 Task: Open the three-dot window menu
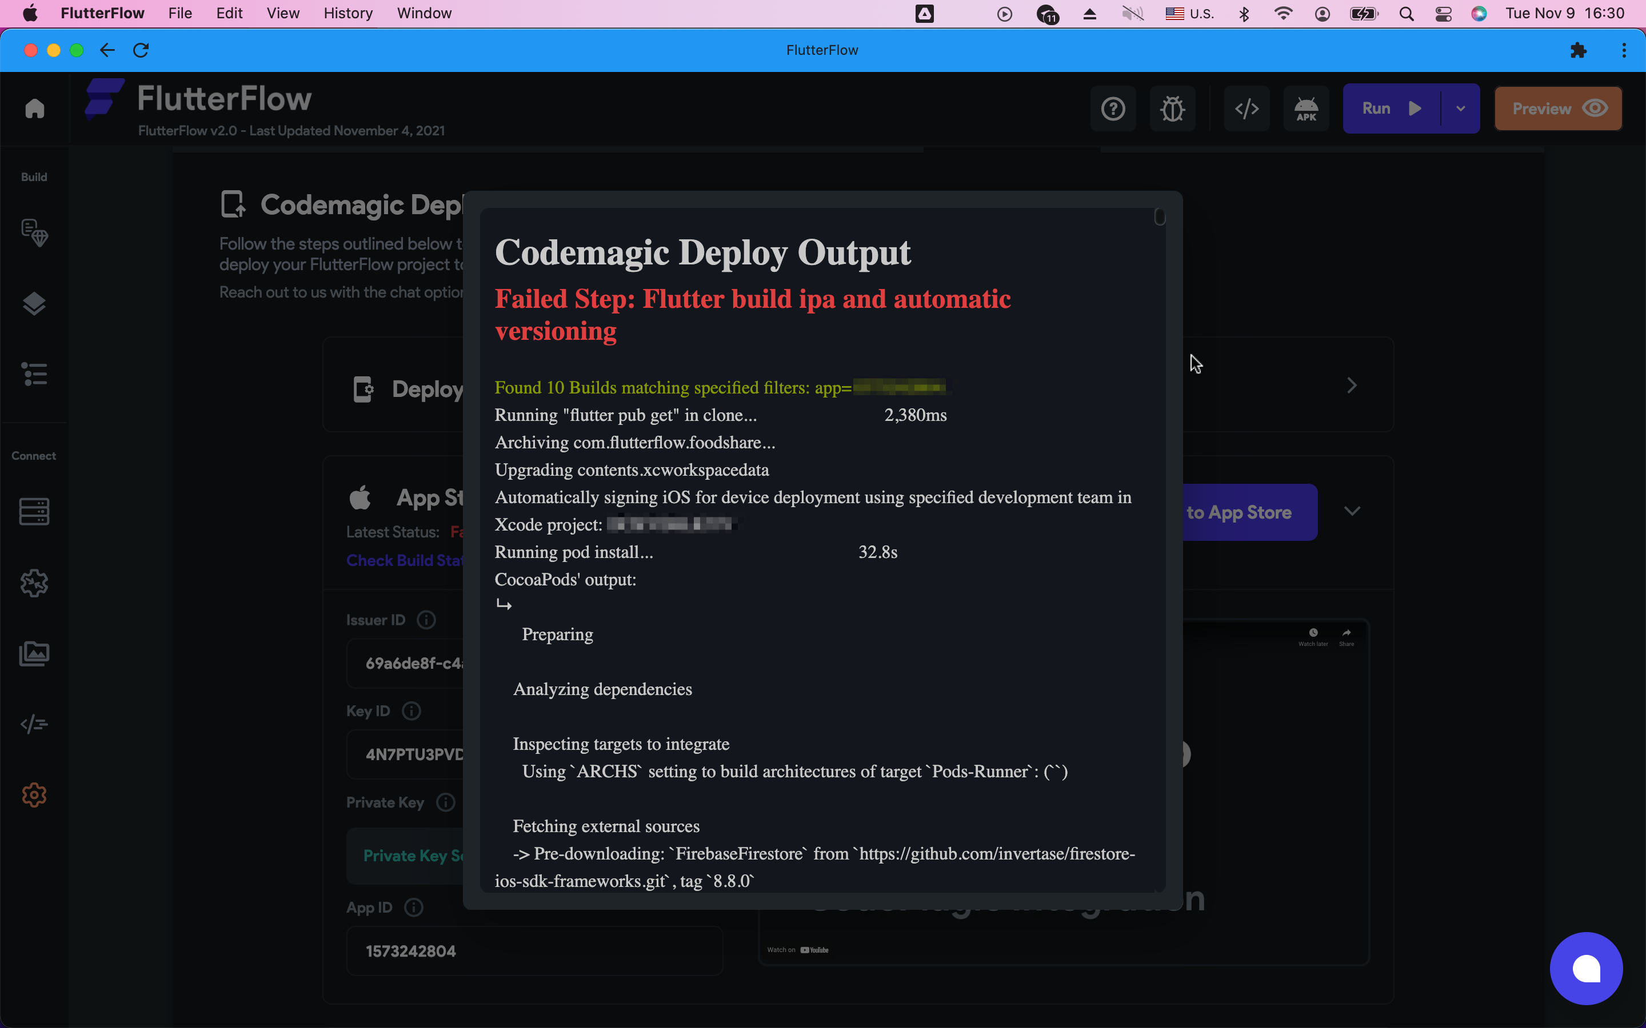[x=1624, y=50]
